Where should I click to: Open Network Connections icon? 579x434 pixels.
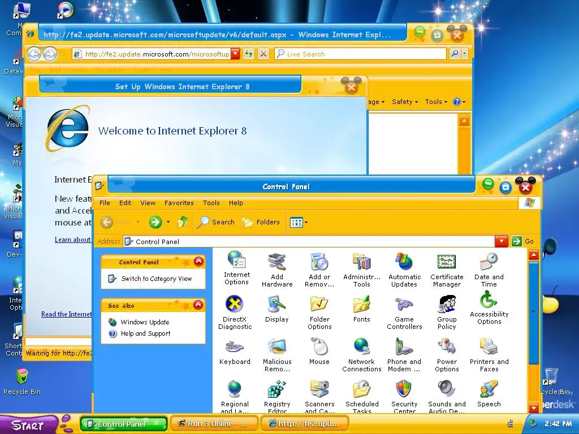coord(361,355)
